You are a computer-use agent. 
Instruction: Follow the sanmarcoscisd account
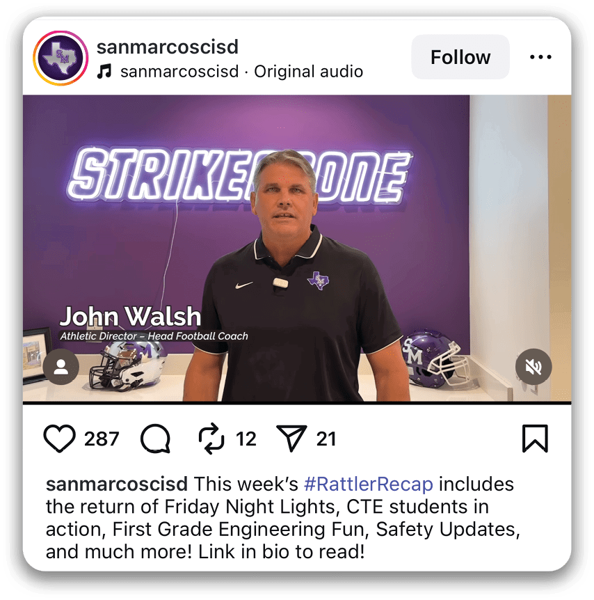(x=460, y=57)
